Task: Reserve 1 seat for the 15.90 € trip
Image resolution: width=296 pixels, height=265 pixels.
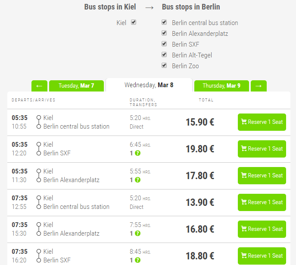Action: click(262, 122)
